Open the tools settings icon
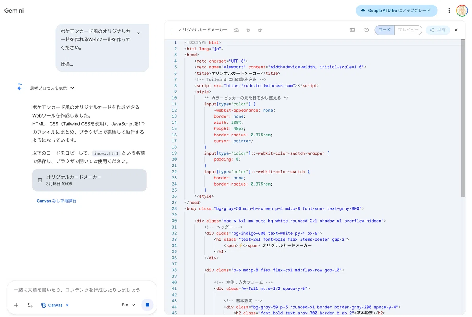472x317 pixels. point(30,305)
